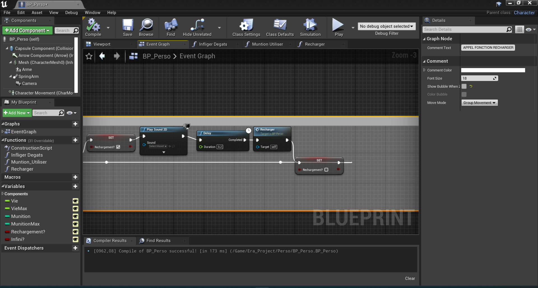Switch to Infliger Degats tab

point(213,44)
